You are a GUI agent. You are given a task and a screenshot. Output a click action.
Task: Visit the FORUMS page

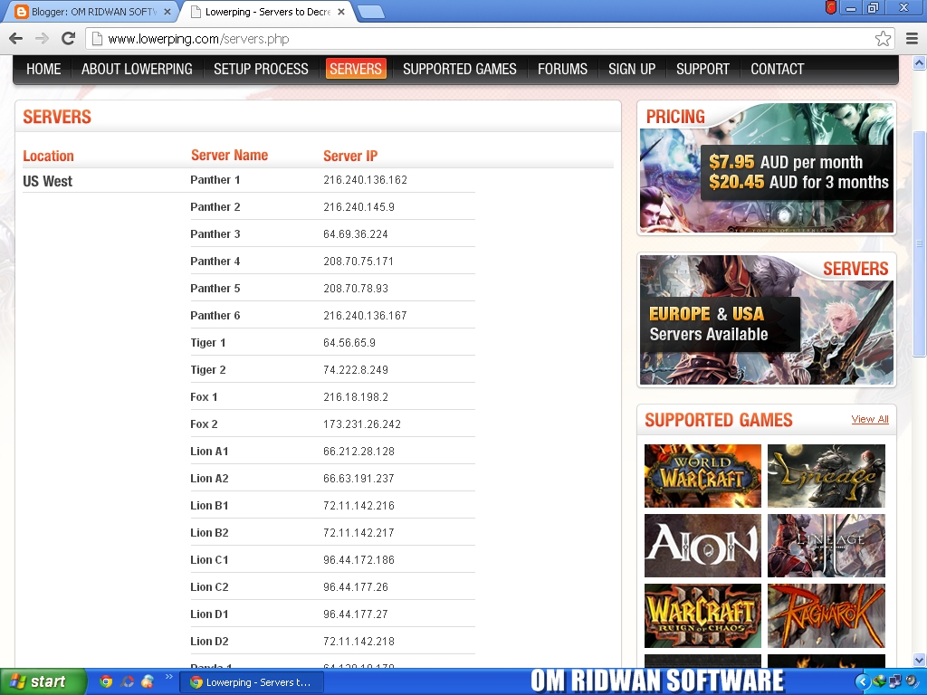(x=562, y=69)
